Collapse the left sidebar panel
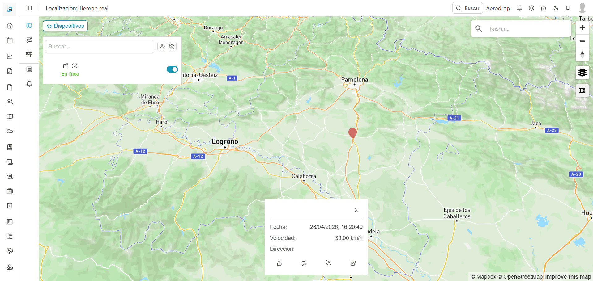 click(29, 8)
